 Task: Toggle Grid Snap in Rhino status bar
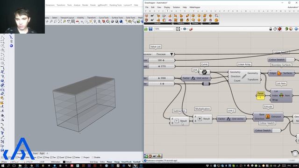click(x=93, y=162)
